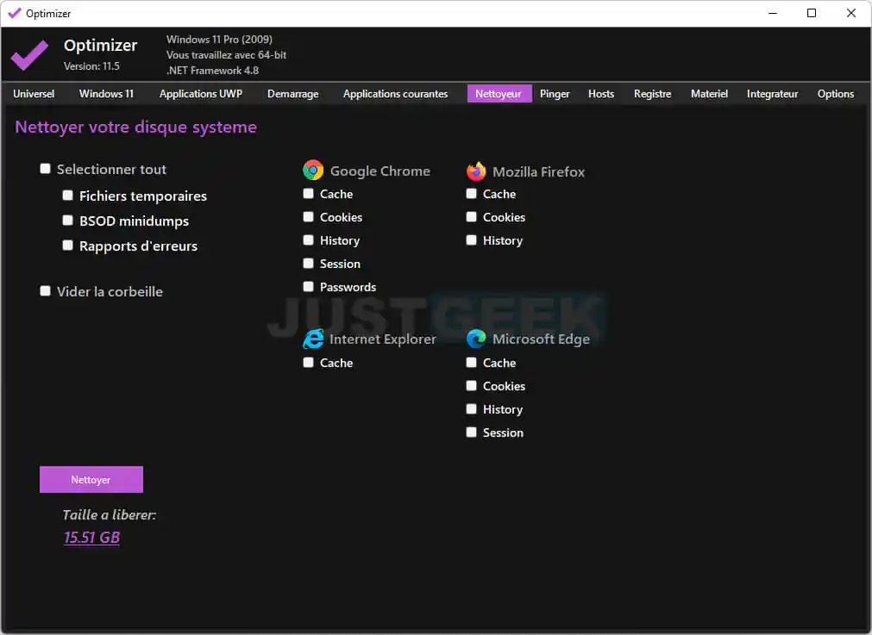Switch to the Universel tab
This screenshot has width=872, height=635.
(34, 94)
